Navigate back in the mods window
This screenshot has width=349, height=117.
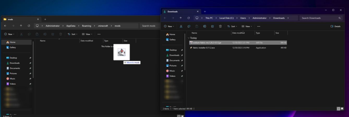point(5,26)
